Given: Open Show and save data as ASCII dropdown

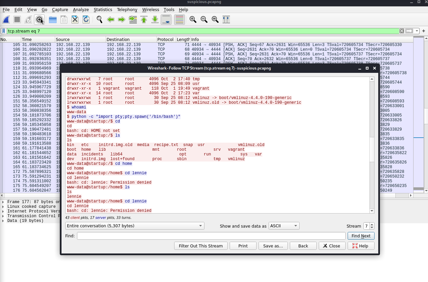Looking at the screenshot, I should 284,226.
